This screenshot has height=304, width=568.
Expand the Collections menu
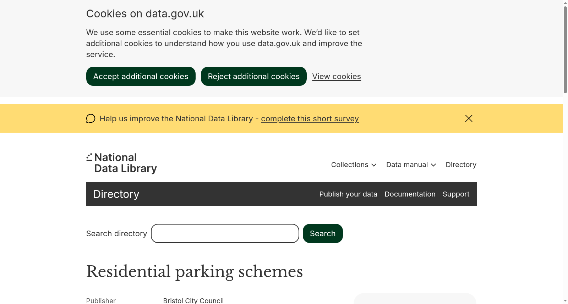(354, 165)
